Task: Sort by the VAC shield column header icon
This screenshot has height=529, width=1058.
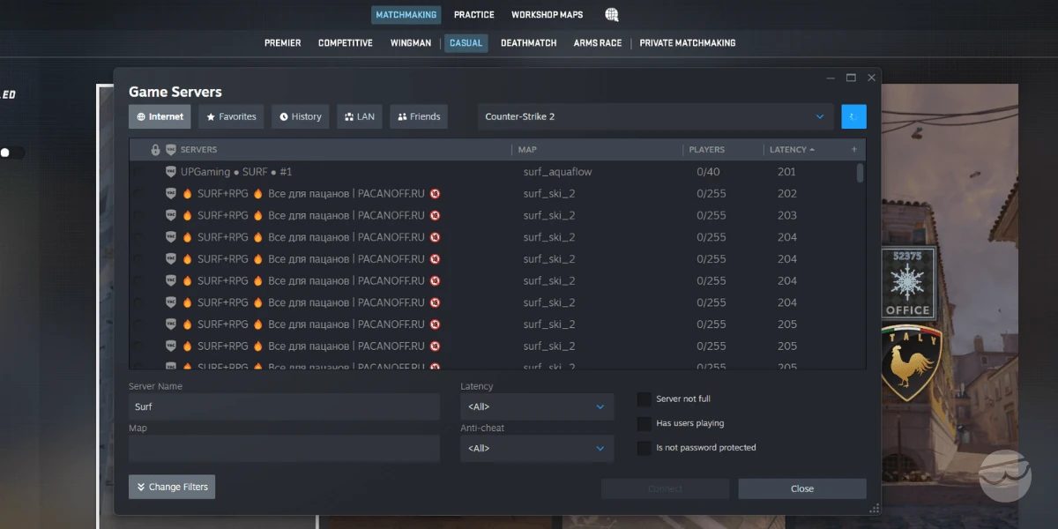Action: click(170, 150)
